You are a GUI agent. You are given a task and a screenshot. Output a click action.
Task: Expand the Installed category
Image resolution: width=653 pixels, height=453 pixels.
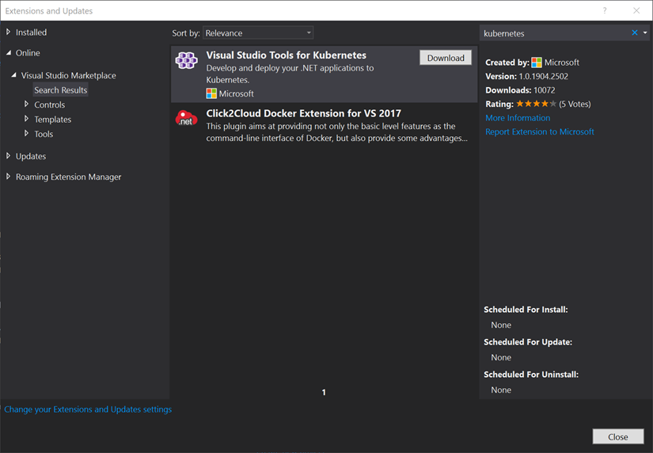click(8, 32)
